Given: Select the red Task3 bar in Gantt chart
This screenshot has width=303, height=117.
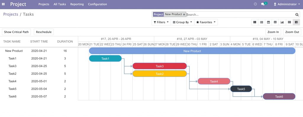Looking at the screenshot, I should click(x=159, y=66).
